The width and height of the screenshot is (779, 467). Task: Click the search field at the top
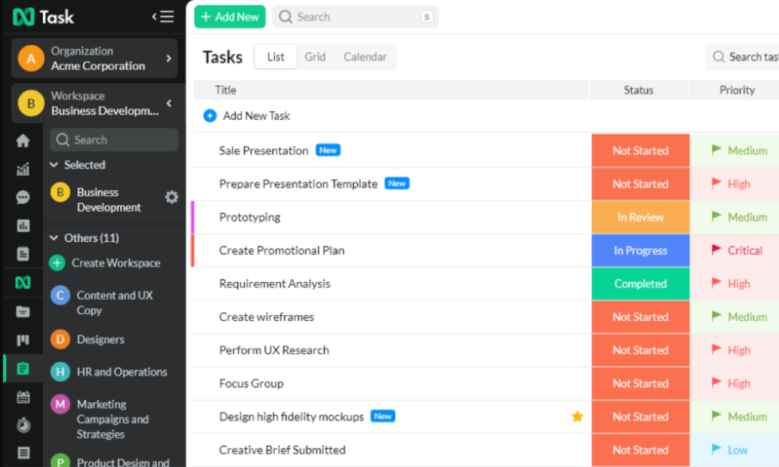354,16
